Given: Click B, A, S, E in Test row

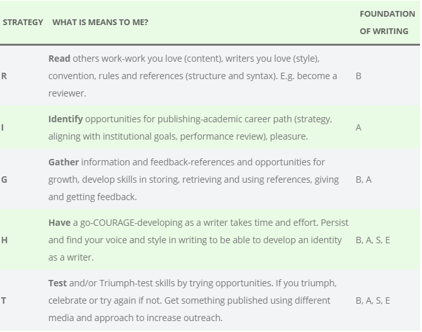Looking at the screenshot, I should point(372,300).
